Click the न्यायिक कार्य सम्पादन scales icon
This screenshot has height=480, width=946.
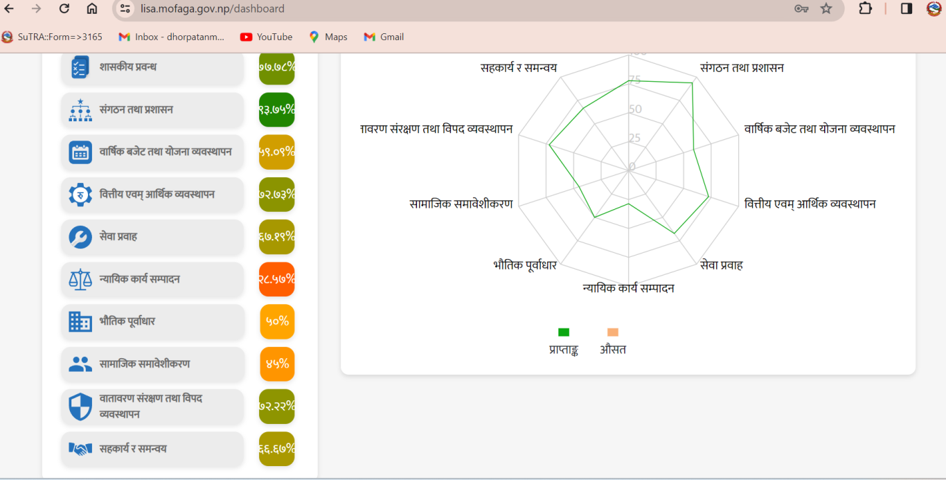point(80,279)
